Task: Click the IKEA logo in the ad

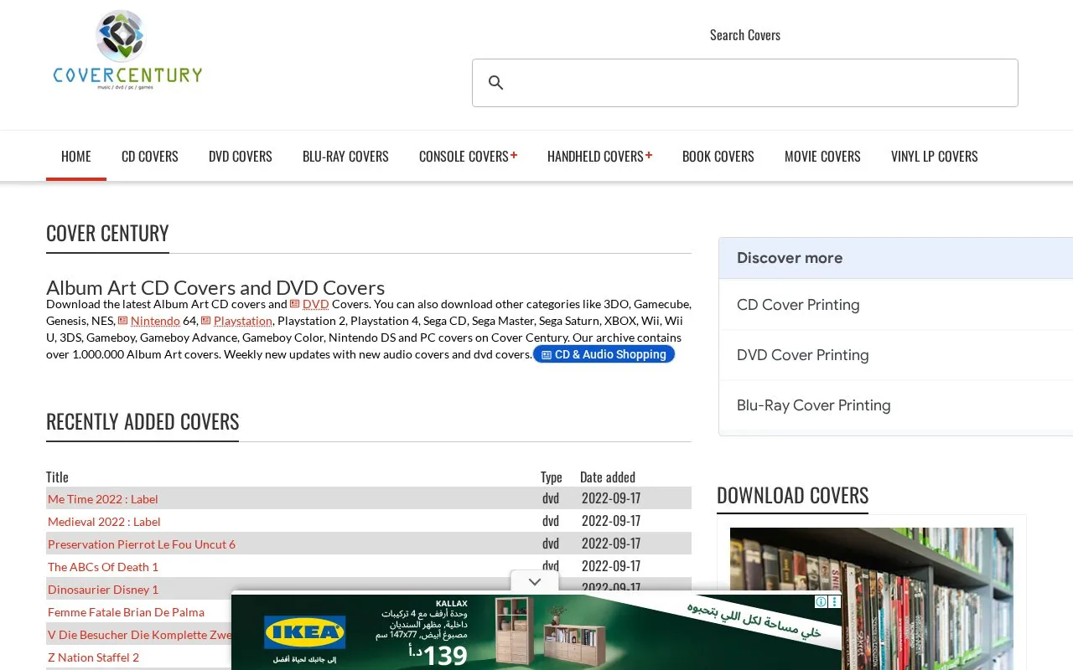Action: (x=305, y=632)
